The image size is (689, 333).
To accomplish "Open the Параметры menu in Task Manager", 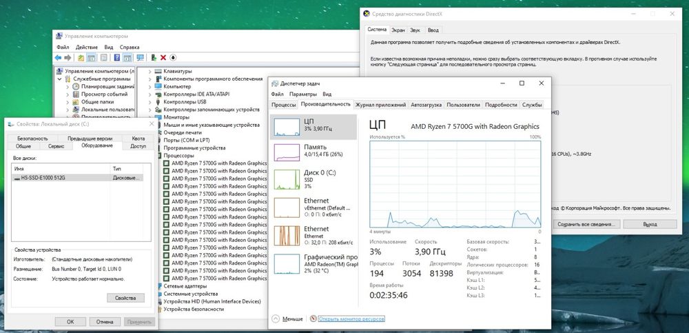I will point(303,94).
